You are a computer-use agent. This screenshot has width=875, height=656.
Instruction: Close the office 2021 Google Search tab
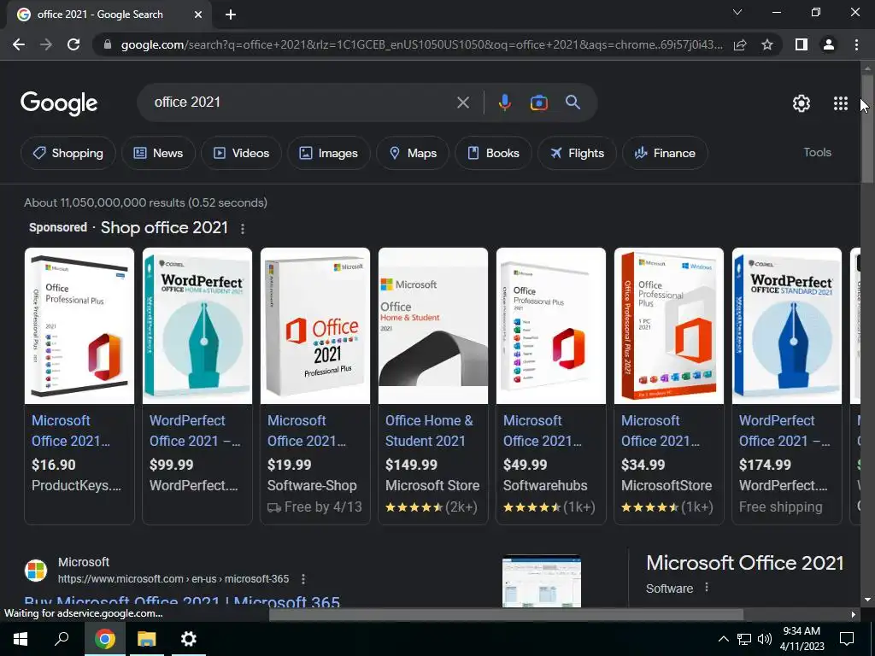(198, 15)
